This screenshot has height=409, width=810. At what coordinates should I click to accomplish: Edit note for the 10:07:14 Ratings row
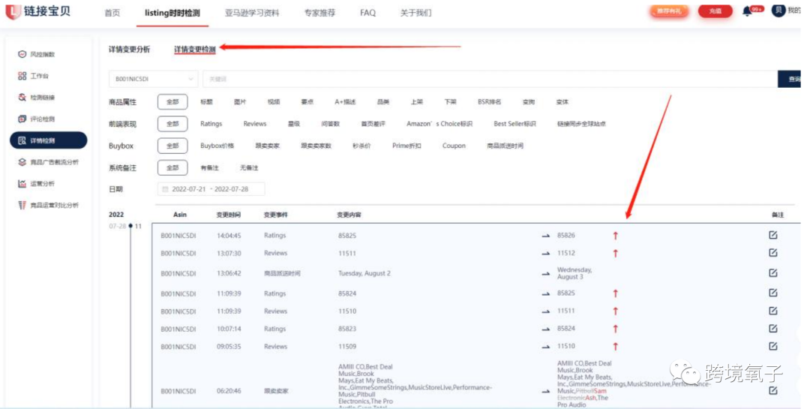click(772, 329)
